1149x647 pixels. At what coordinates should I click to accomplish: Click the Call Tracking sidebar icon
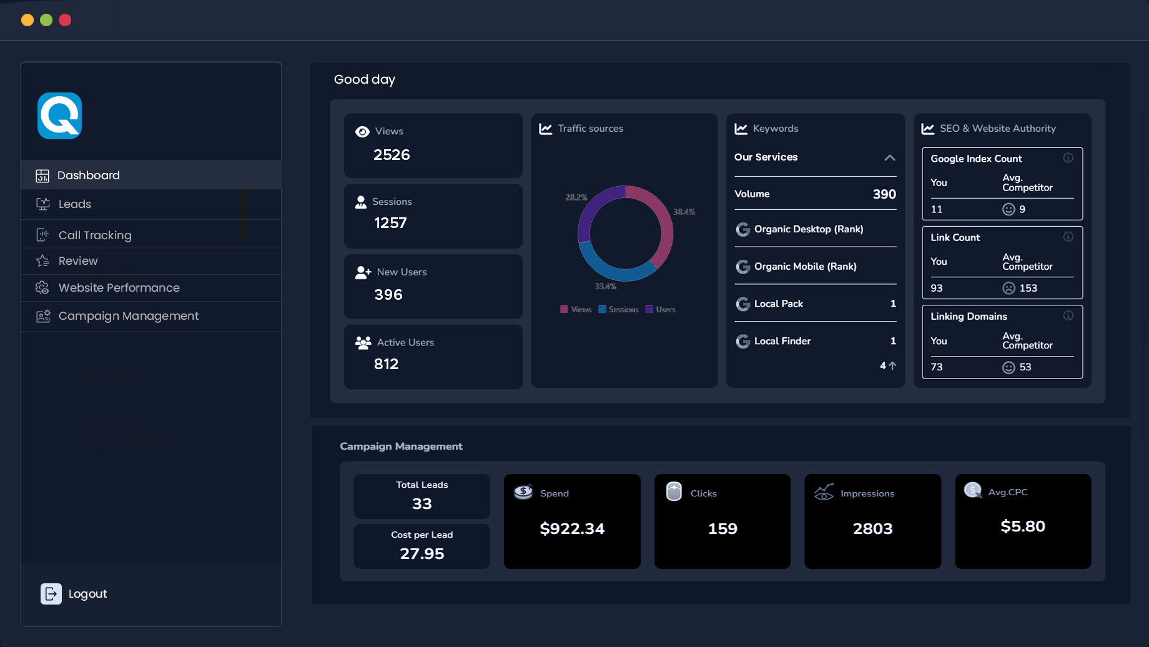point(42,235)
